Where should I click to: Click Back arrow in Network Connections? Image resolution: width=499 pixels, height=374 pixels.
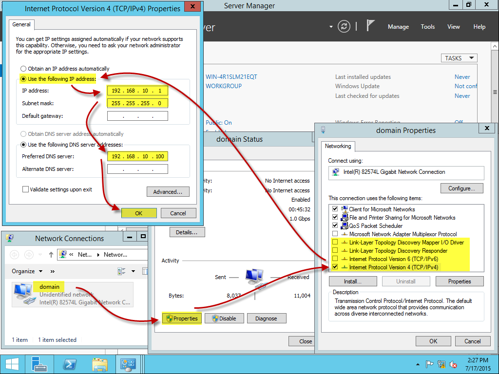click(15, 254)
